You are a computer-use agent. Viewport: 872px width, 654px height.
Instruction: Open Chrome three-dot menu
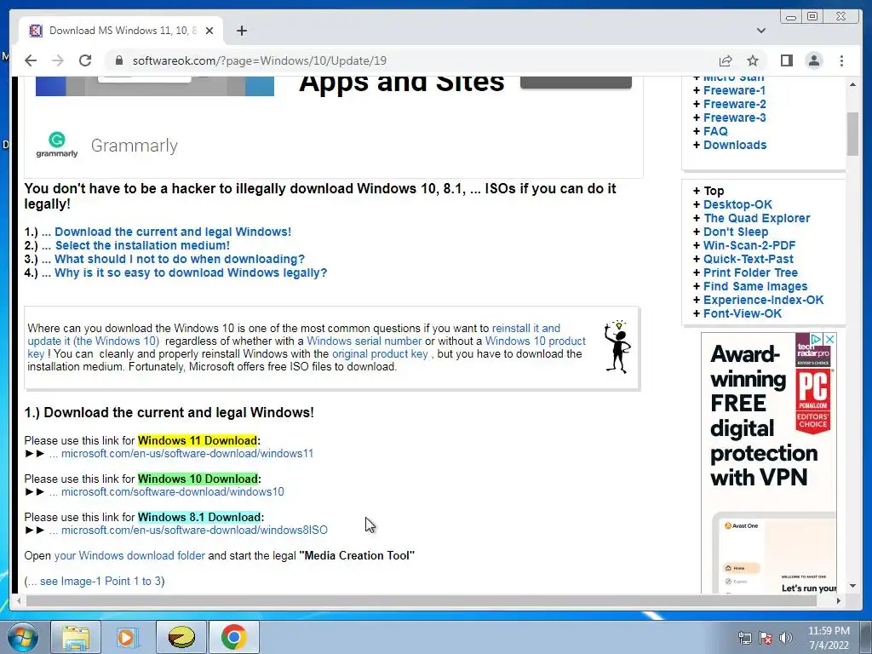[x=841, y=60]
